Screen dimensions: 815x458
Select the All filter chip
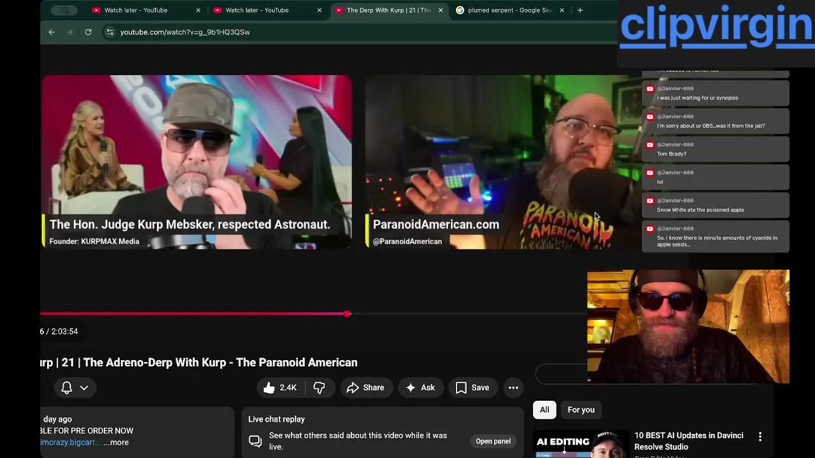click(544, 410)
